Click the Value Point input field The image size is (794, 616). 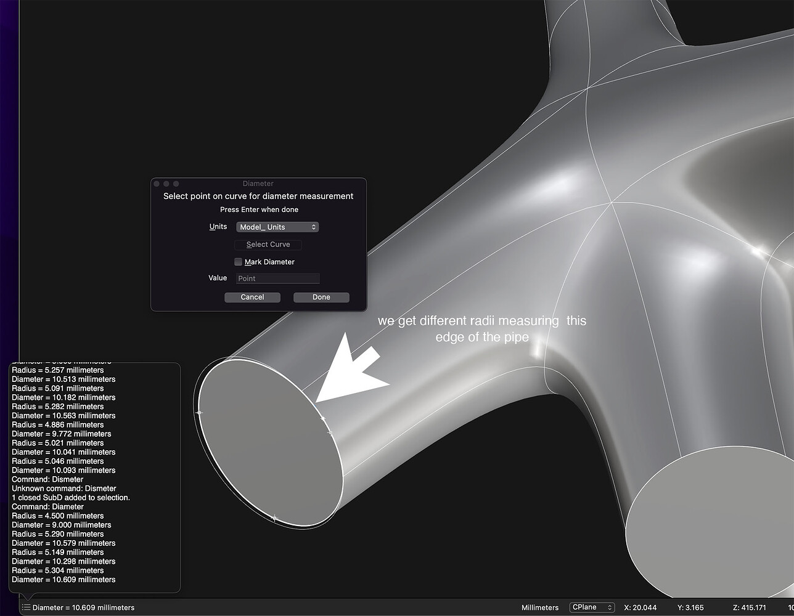277,278
